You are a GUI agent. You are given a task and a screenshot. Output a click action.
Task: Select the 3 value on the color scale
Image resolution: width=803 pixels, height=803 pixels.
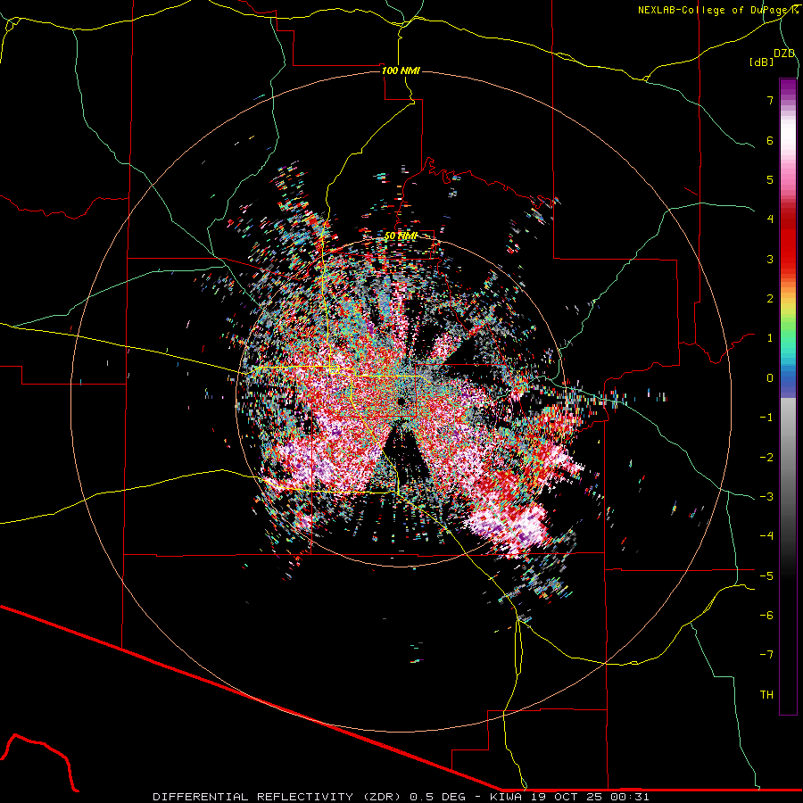770,259
